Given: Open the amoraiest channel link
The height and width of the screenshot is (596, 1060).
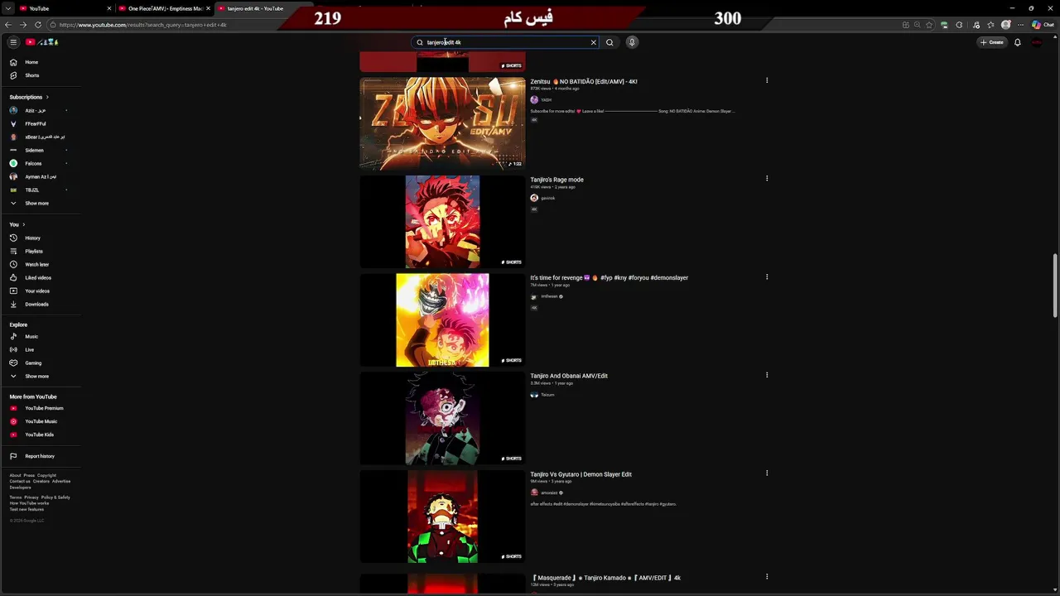Looking at the screenshot, I should click(x=549, y=493).
